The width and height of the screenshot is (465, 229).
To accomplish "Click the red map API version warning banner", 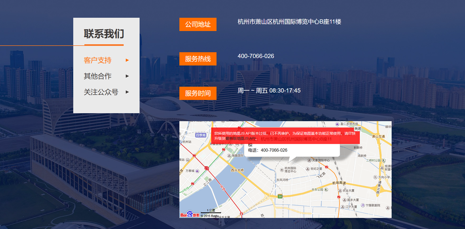I will point(285,136).
